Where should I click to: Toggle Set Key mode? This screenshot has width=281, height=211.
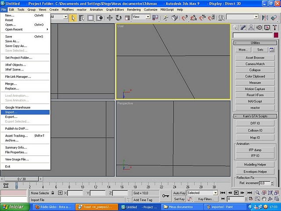[x=179, y=199]
